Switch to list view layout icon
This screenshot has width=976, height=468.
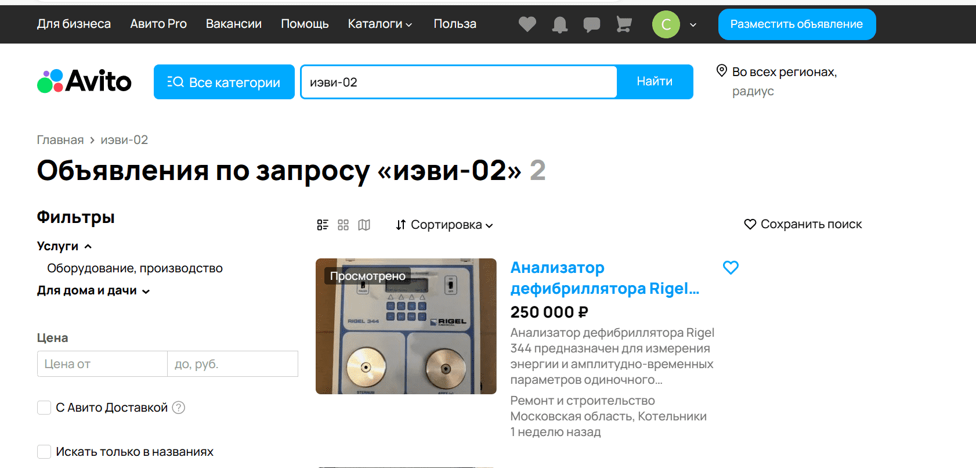click(x=323, y=225)
